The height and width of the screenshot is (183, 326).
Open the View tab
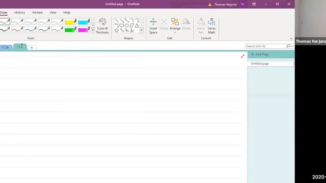(53, 12)
